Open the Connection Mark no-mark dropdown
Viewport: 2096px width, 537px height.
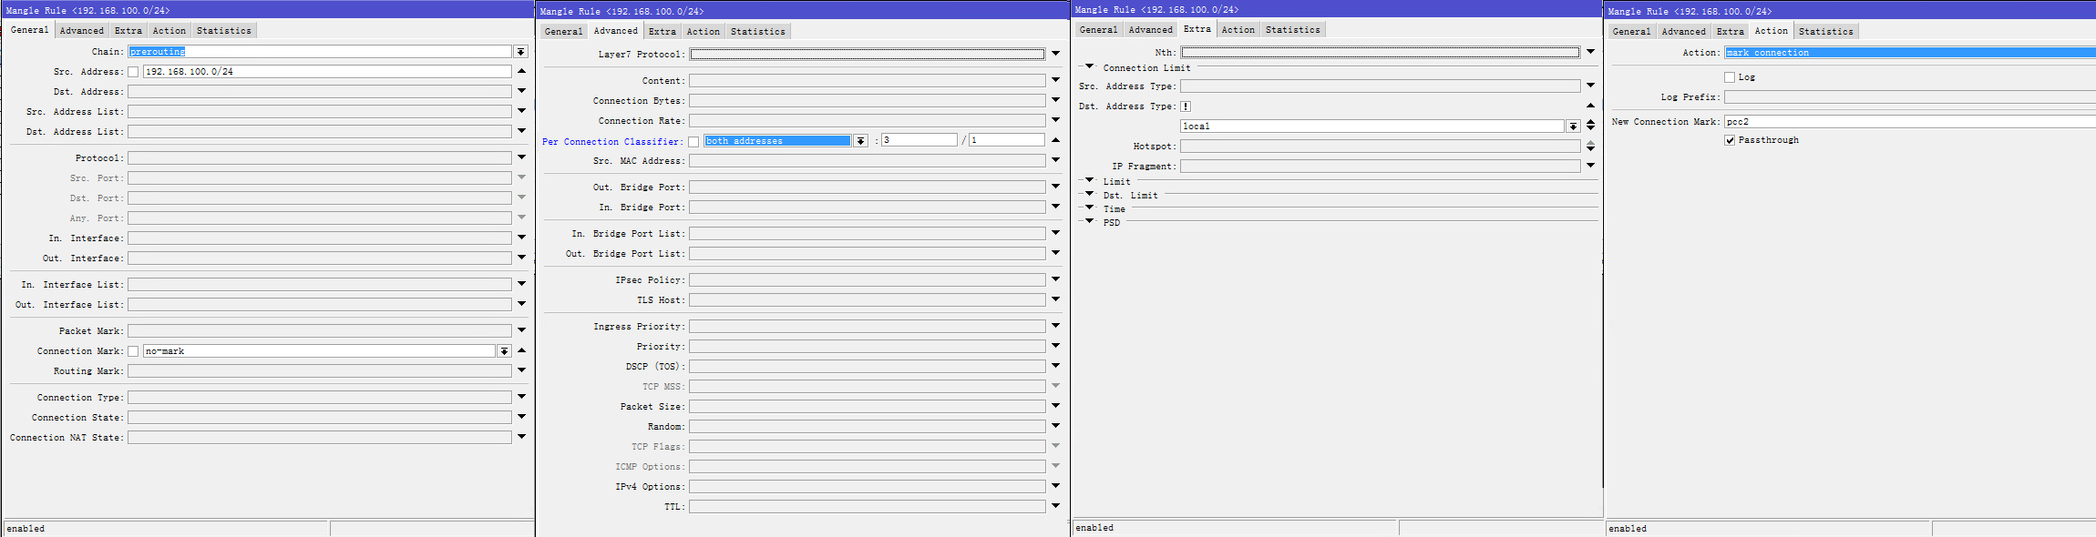pyautogui.click(x=504, y=351)
